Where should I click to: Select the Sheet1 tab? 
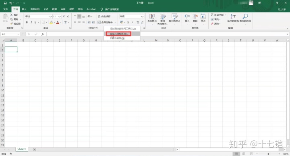click(22, 149)
